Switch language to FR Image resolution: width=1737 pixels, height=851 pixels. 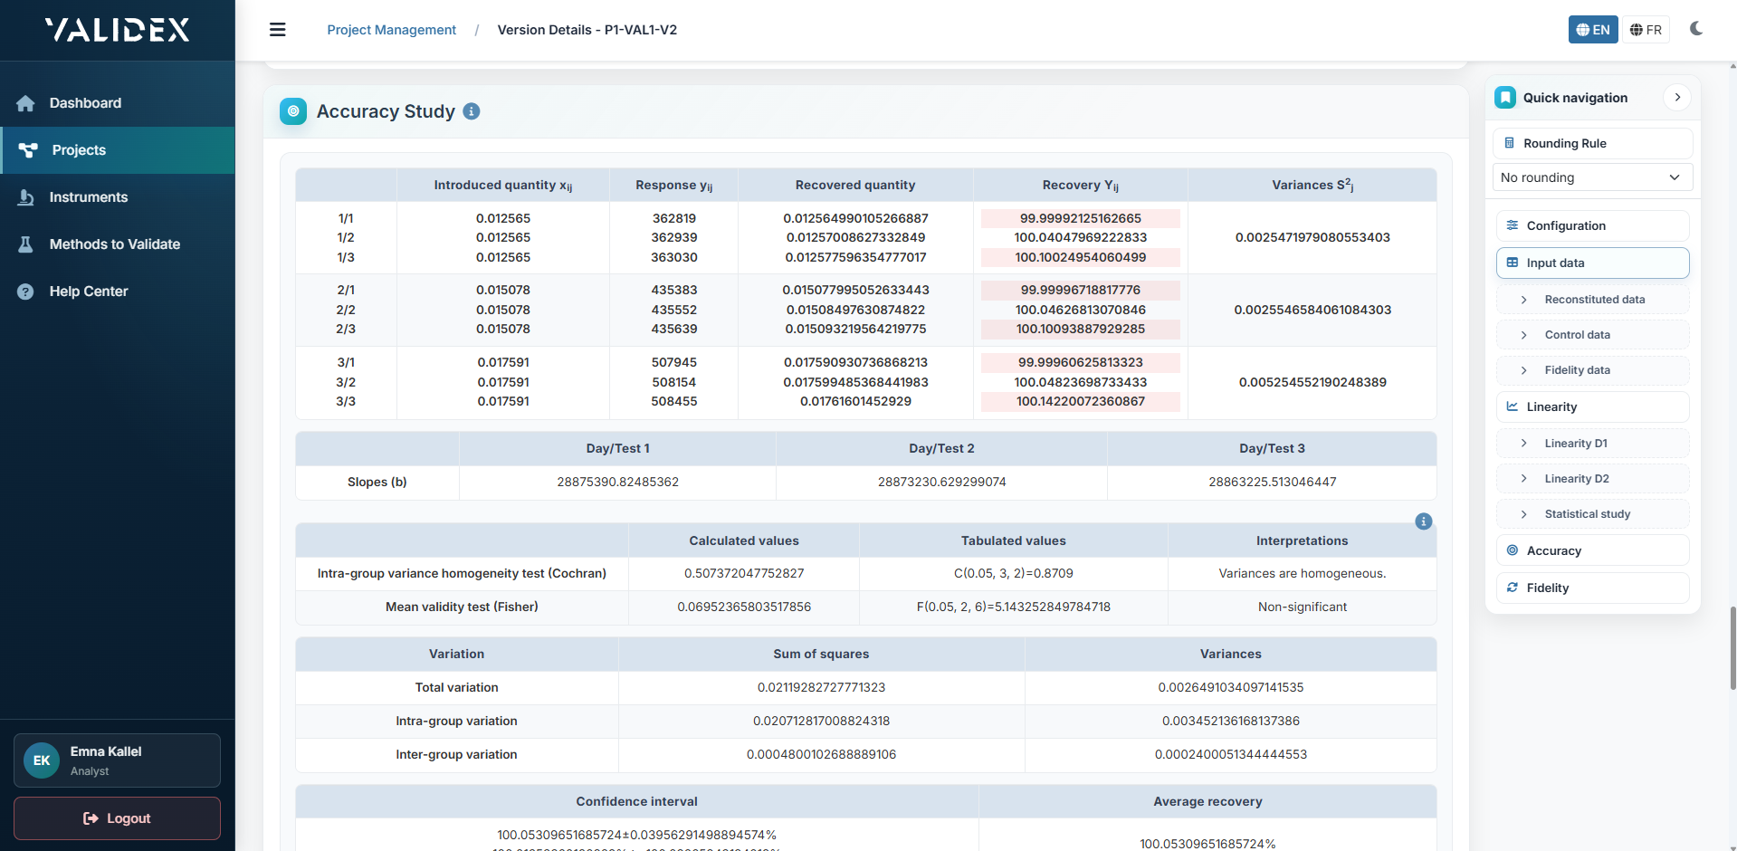(x=1646, y=30)
